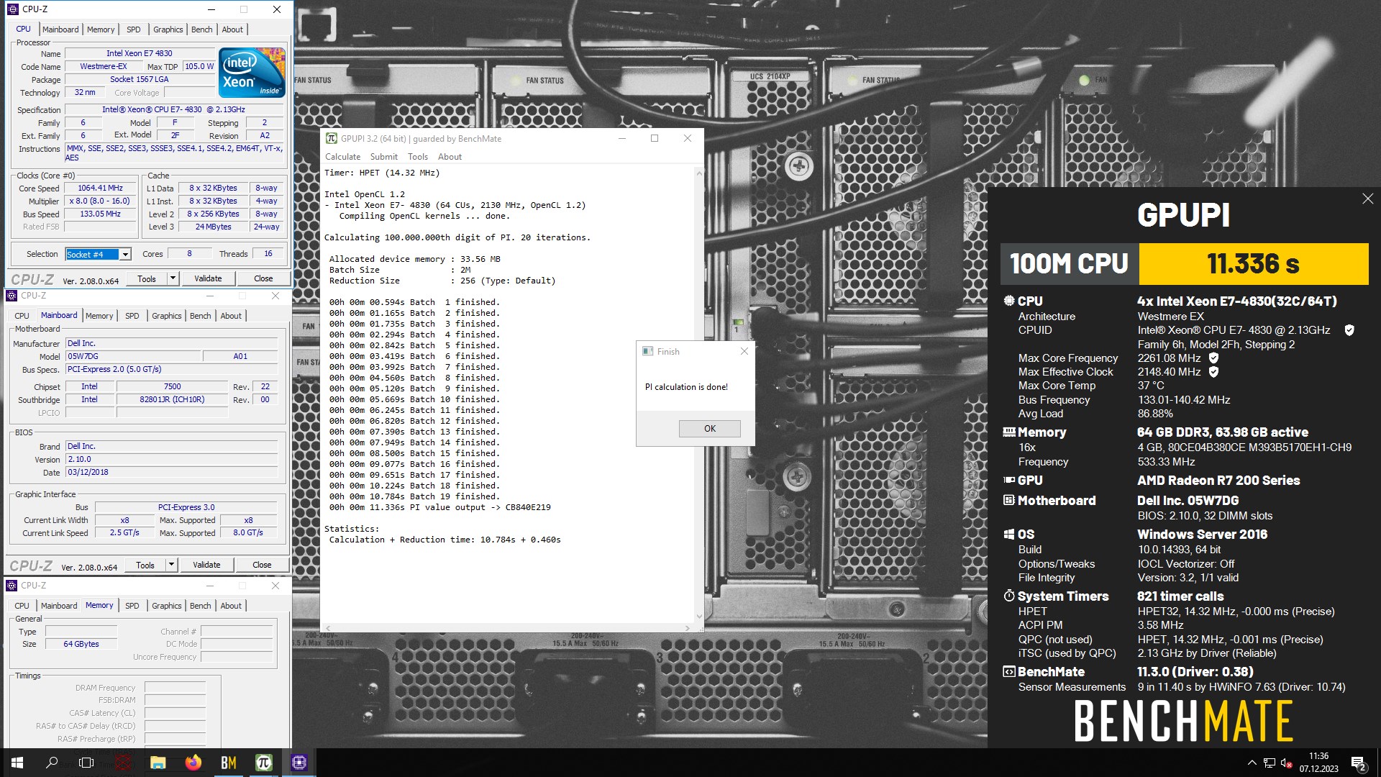Open the Submit menu in GPUPI
The width and height of the screenshot is (1381, 777).
[383, 157]
